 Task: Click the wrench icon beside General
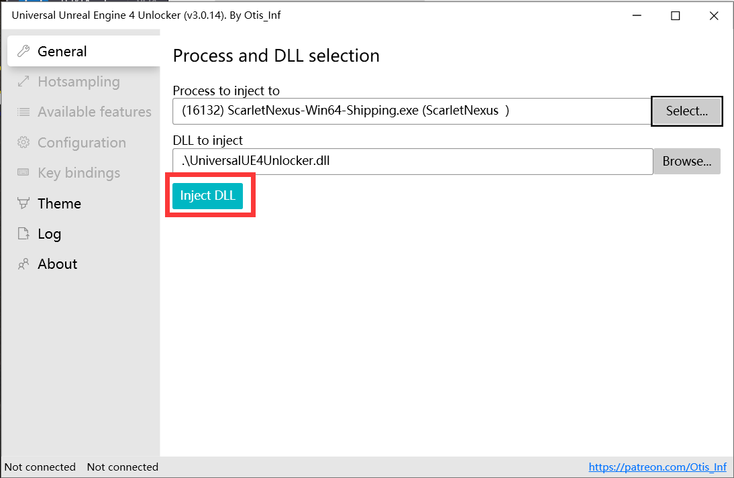point(23,52)
